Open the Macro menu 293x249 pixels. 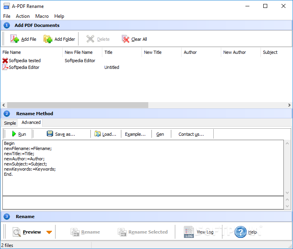[42, 16]
